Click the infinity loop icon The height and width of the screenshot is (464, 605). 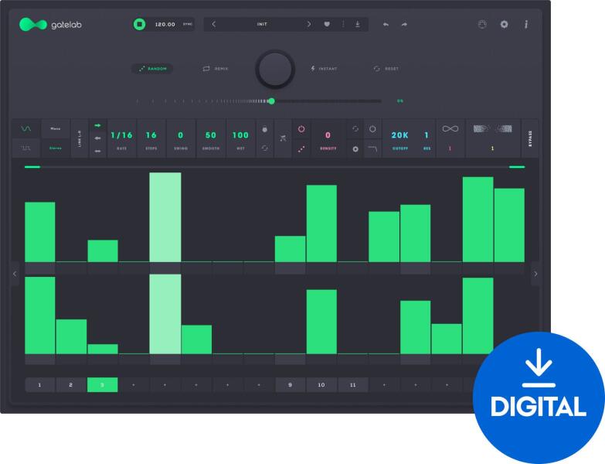coord(450,129)
